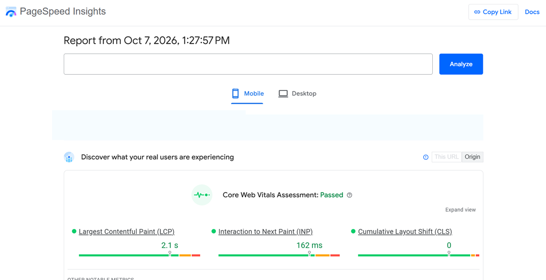Toggle data view to Origin
The image size is (546, 280).
(473, 157)
